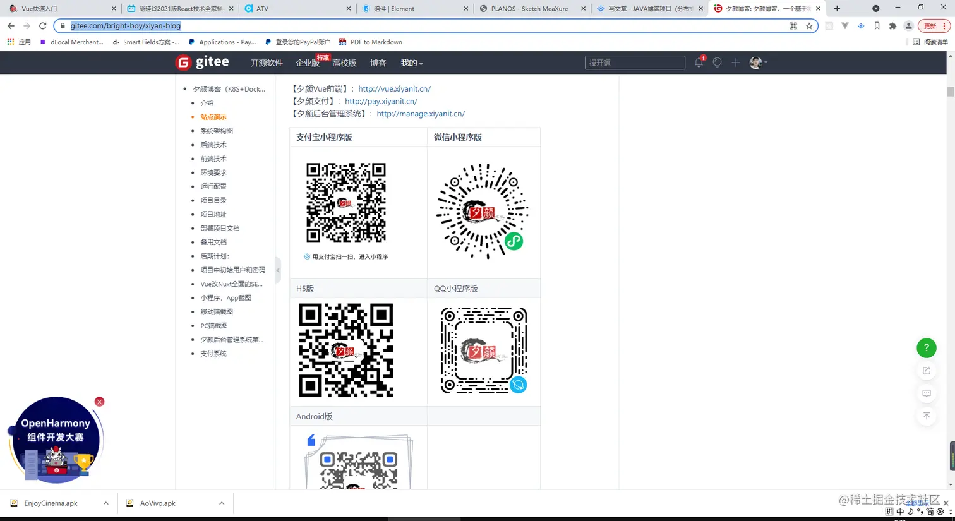Select 站点演示 in the outline

[x=213, y=117]
